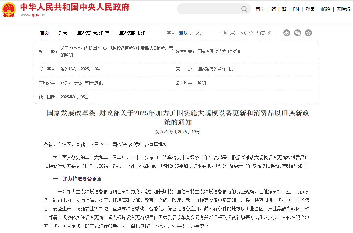Go to 国务院政策文件库 breadcrumb
Viewport: 353px width, 233px height.
tap(93, 33)
